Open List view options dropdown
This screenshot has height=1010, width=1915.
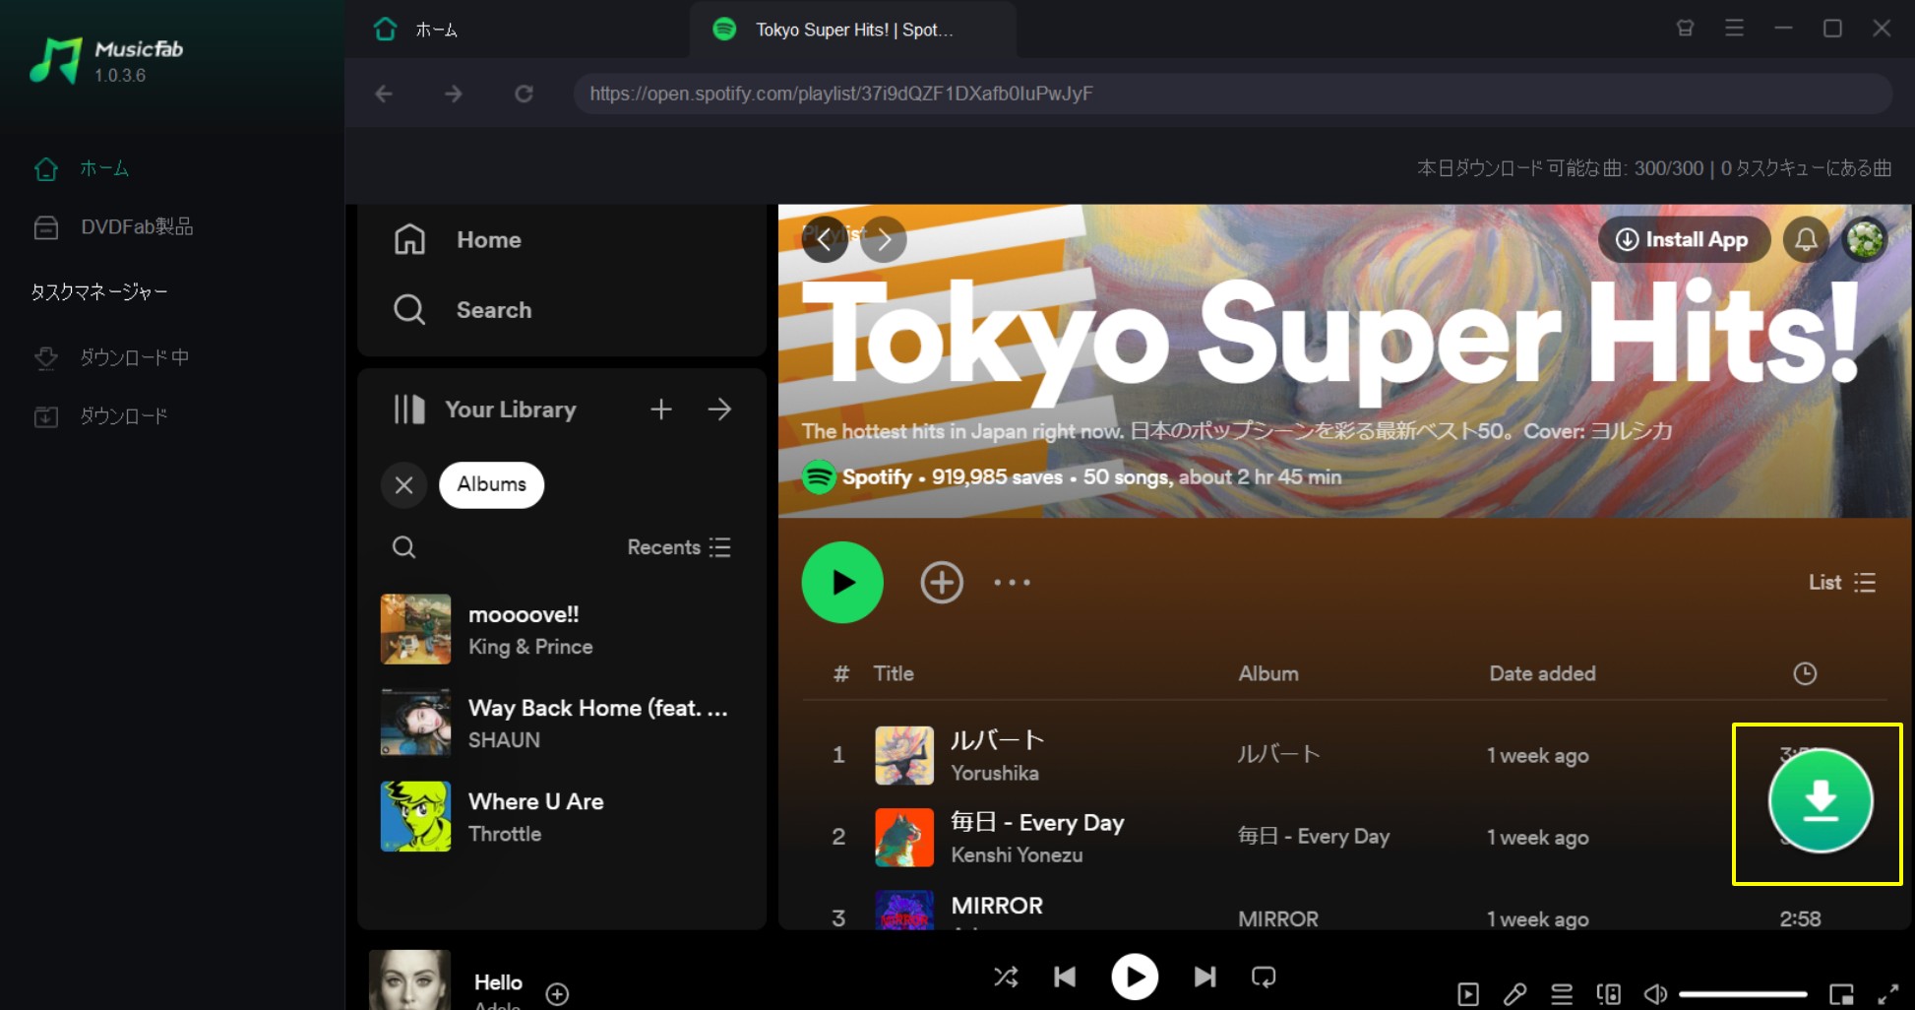[x=1842, y=583]
